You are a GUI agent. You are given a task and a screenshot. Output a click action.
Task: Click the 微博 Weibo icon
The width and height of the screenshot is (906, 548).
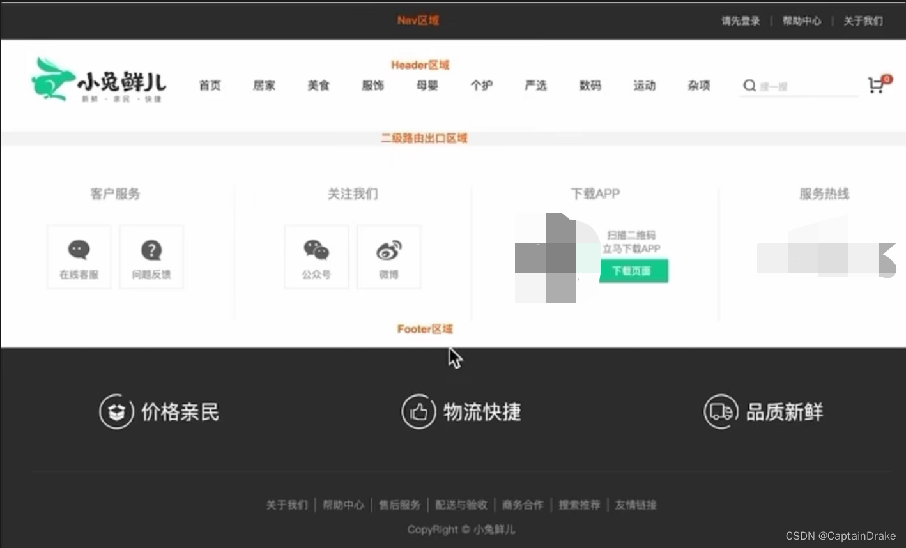388,250
